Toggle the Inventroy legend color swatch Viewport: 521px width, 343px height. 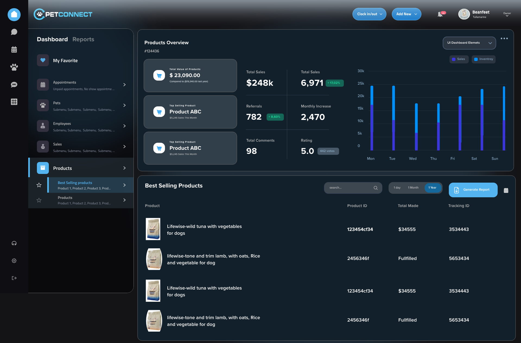pos(476,59)
